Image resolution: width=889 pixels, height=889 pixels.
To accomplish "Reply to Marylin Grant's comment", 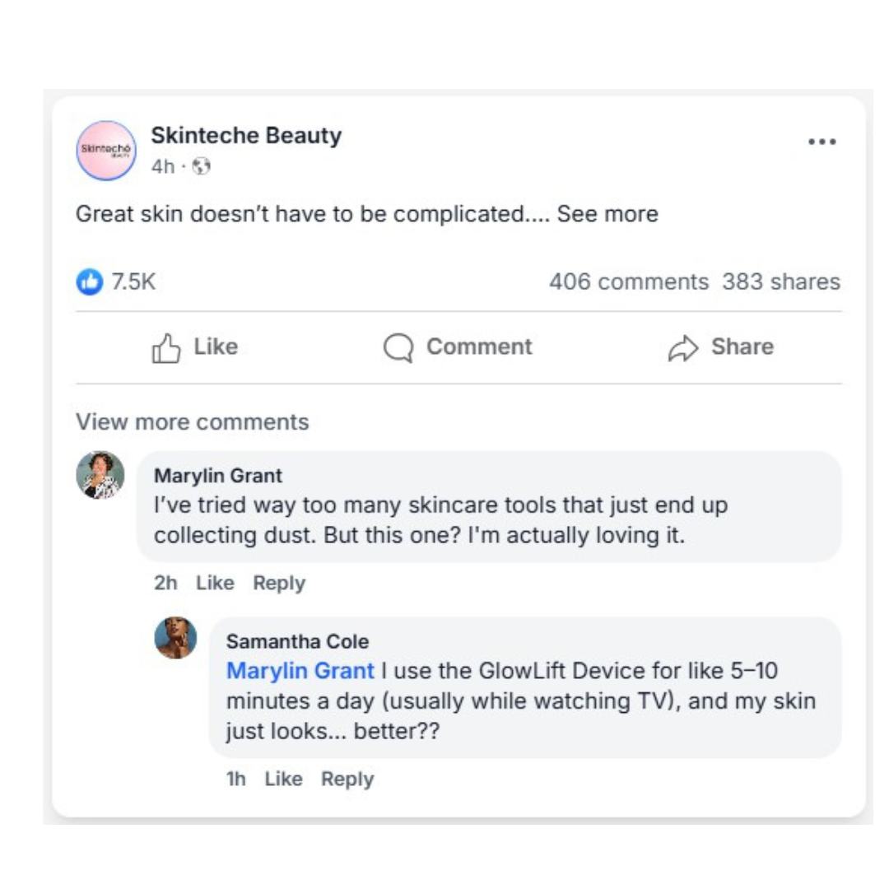I will tap(279, 583).
